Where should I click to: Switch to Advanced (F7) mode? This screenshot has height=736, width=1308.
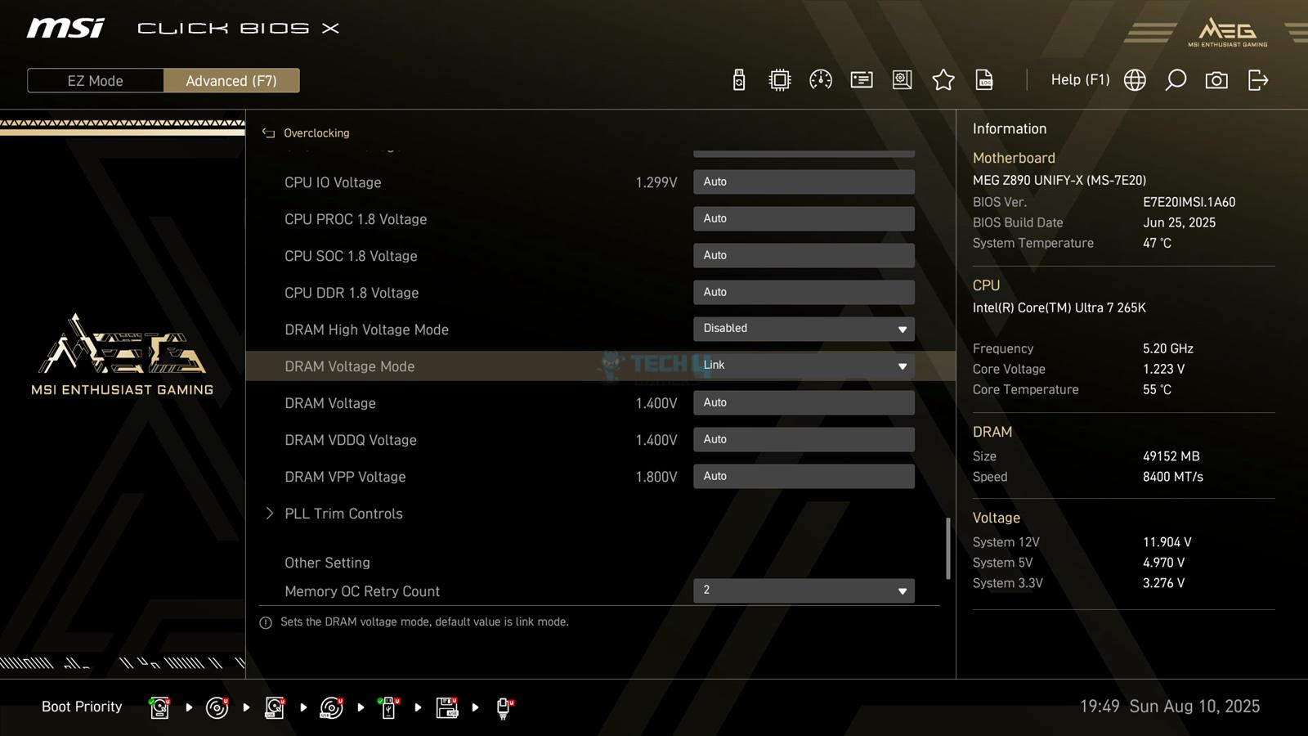(231, 81)
